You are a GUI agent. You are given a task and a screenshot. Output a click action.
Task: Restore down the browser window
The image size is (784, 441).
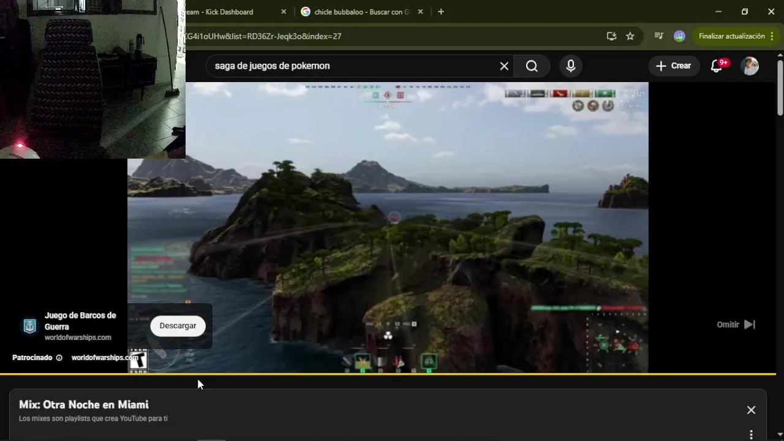[745, 12]
